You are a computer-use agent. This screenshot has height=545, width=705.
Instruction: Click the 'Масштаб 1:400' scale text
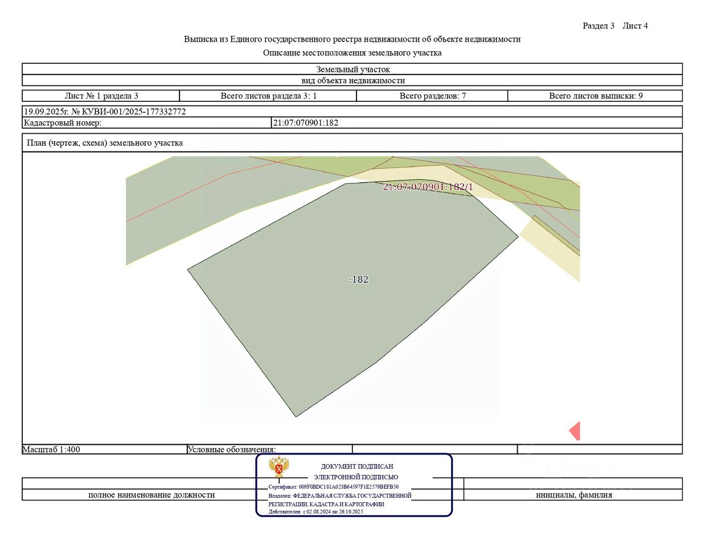pos(51,449)
